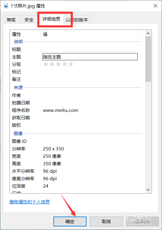Open the 以前的版本 tab
This screenshot has height=230, width=162.
(77, 20)
